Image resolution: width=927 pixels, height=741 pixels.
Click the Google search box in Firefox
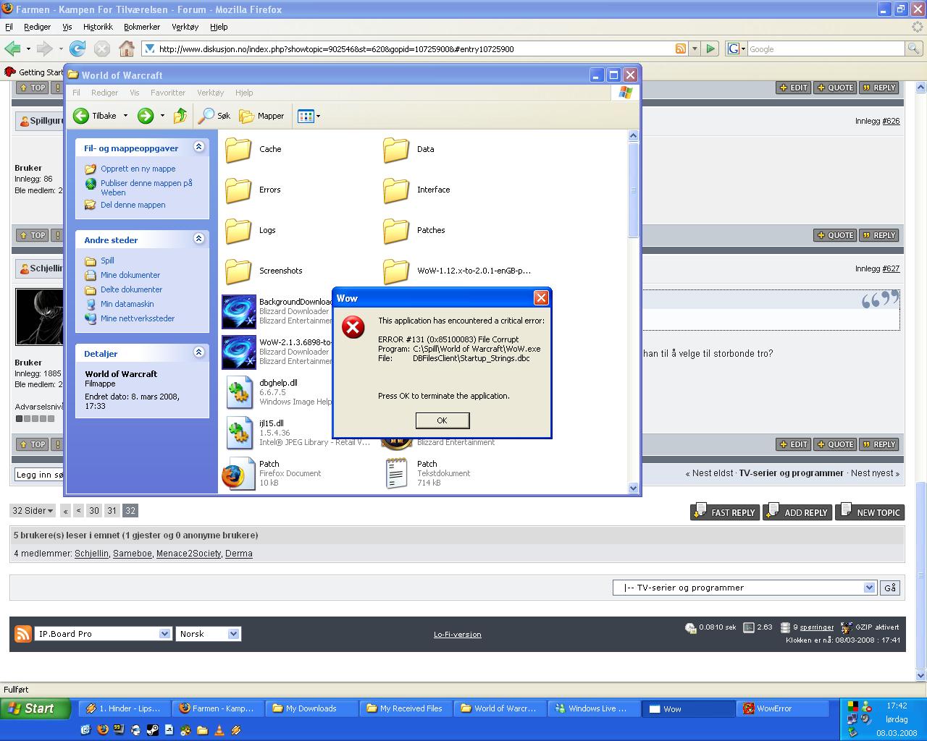825,48
